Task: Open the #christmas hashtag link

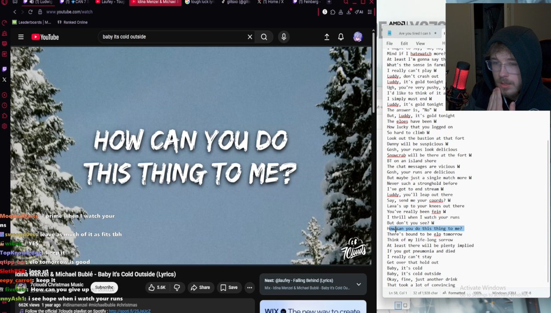Action: tap(127, 305)
